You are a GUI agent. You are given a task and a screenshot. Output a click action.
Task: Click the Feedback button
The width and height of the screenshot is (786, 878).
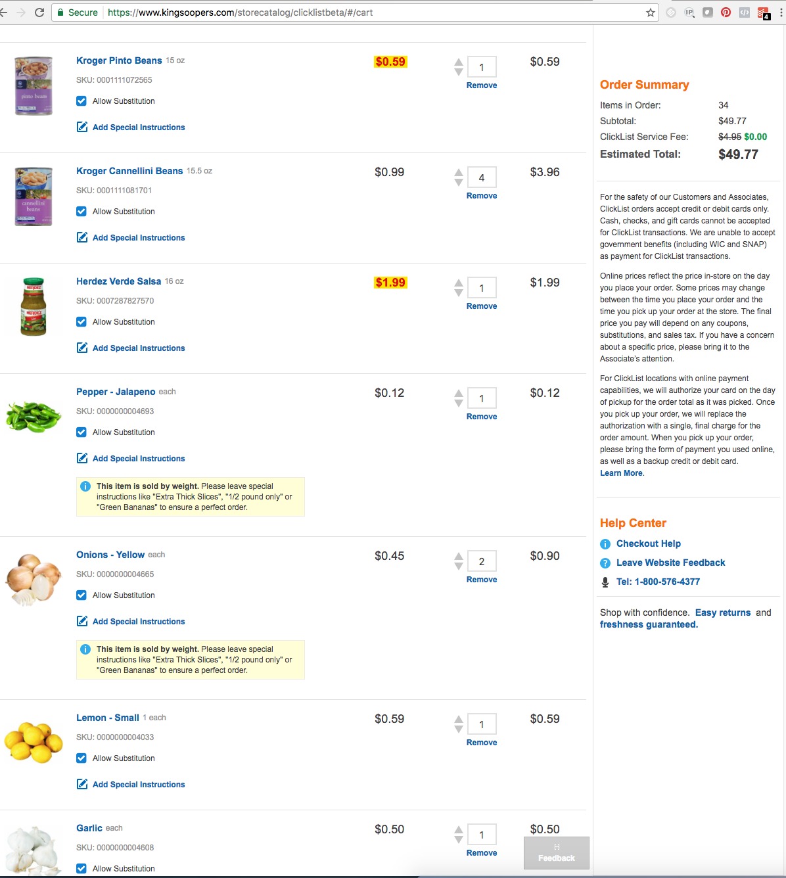pos(556,853)
